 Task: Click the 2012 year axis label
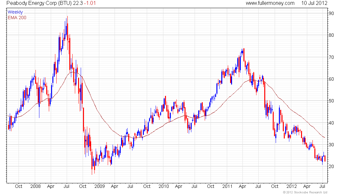(x=292, y=186)
